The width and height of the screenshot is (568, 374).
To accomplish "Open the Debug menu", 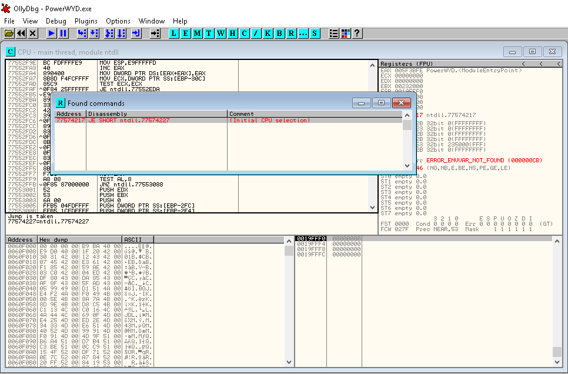I will pos(56,21).
